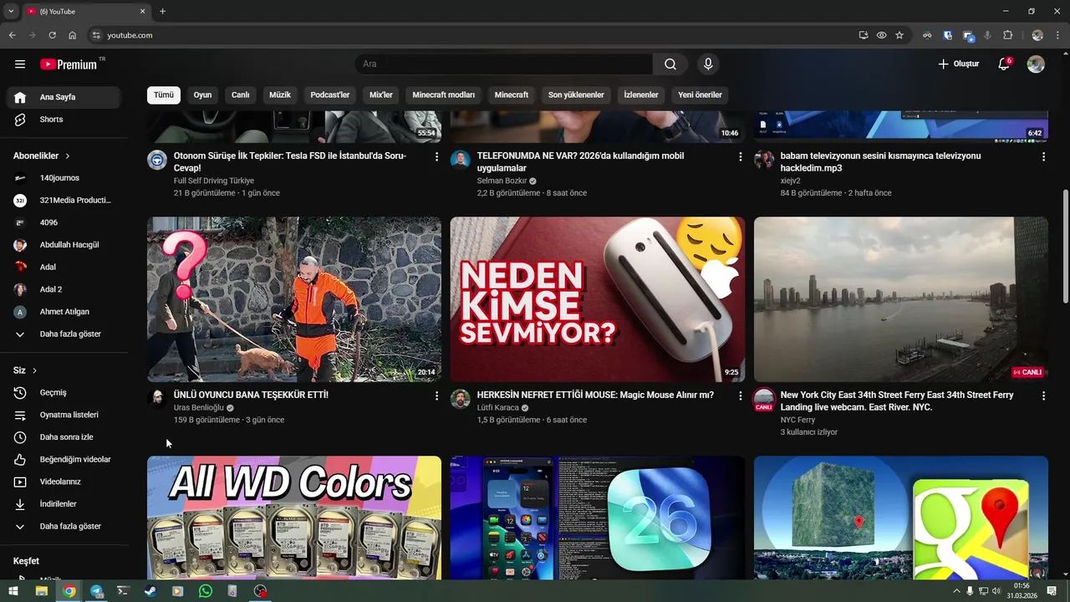Open NYC Ferry channel avatar
The height and width of the screenshot is (602, 1070).
coord(764,399)
